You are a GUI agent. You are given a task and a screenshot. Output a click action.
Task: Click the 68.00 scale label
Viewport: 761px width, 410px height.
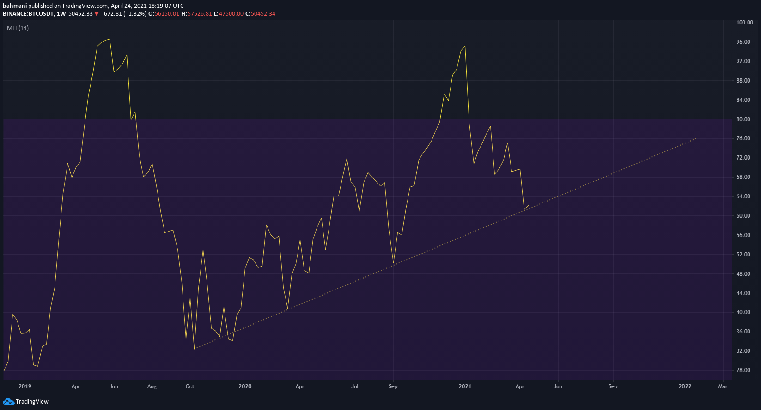743,177
